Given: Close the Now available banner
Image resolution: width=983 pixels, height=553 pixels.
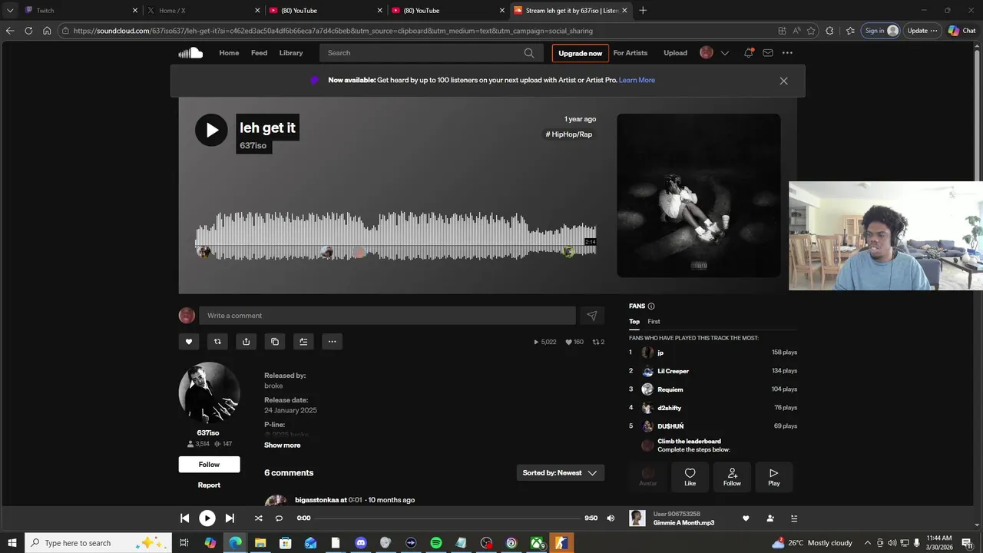Looking at the screenshot, I should click(x=783, y=81).
